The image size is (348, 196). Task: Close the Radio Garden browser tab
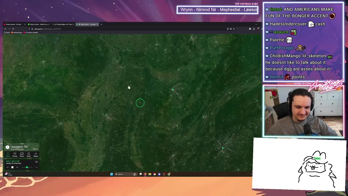[97, 24]
